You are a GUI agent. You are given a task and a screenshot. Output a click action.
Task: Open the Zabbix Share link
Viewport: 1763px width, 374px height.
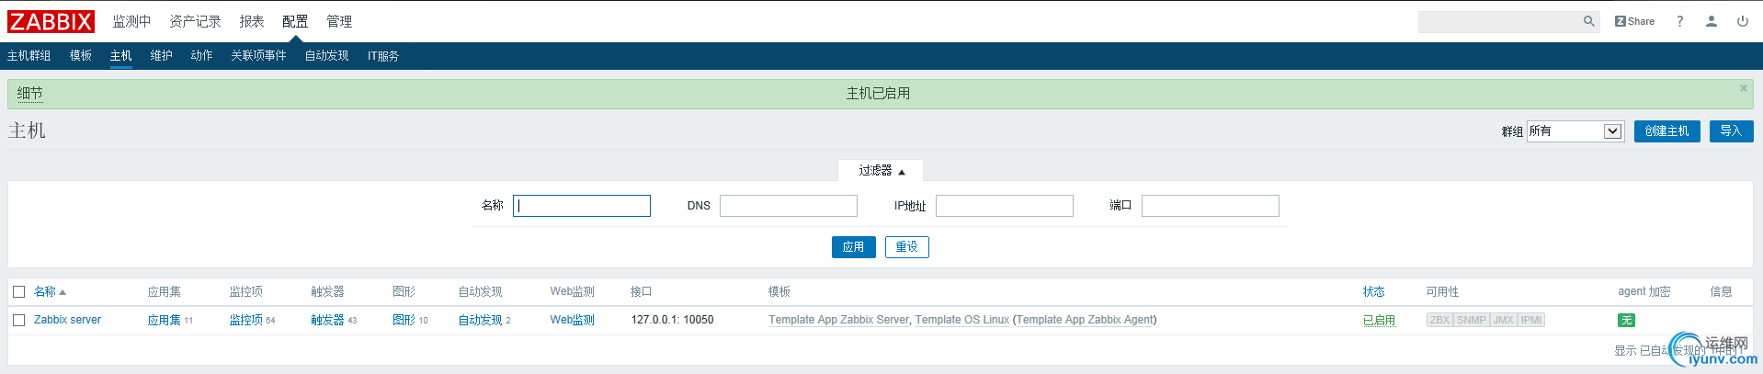coord(1634,21)
